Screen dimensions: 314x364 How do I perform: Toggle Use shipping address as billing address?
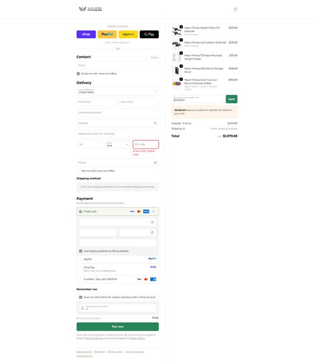[80, 251]
